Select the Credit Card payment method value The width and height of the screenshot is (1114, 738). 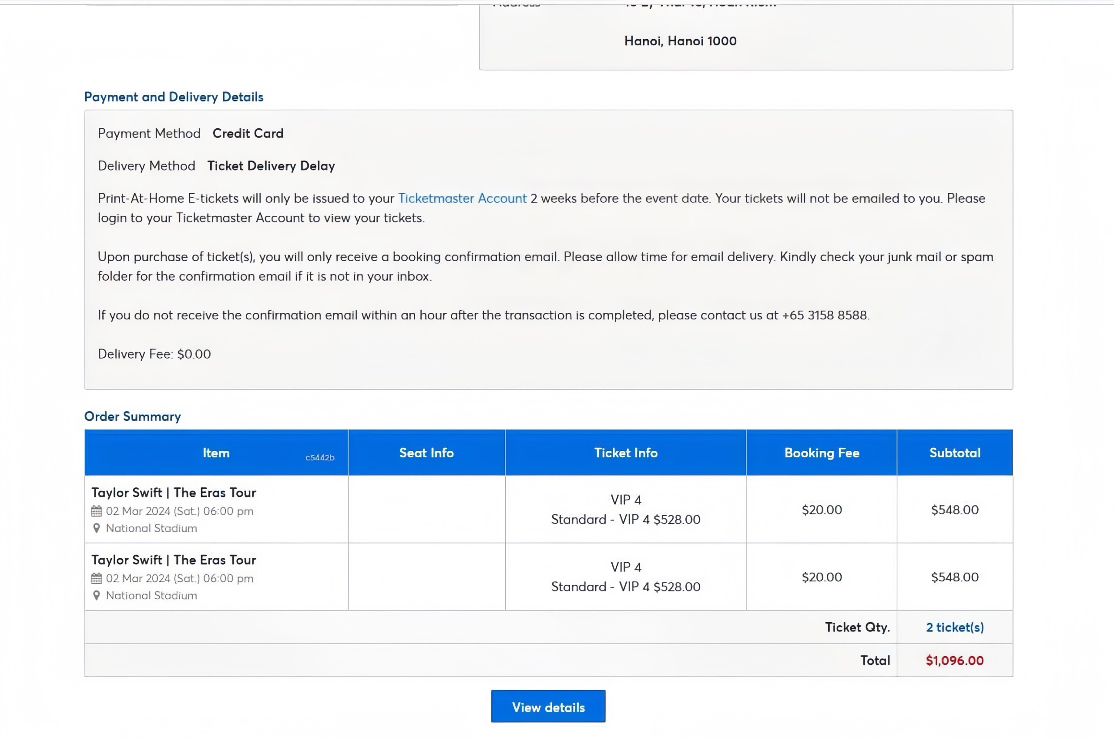click(x=248, y=134)
